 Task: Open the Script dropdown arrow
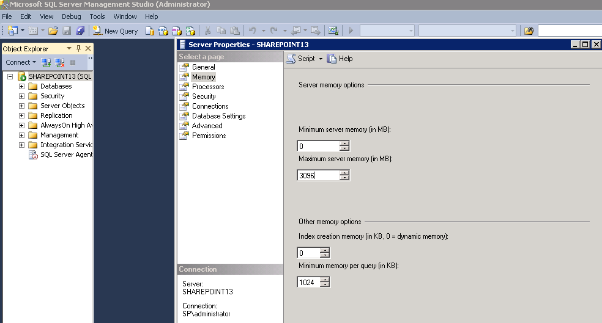[321, 59]
